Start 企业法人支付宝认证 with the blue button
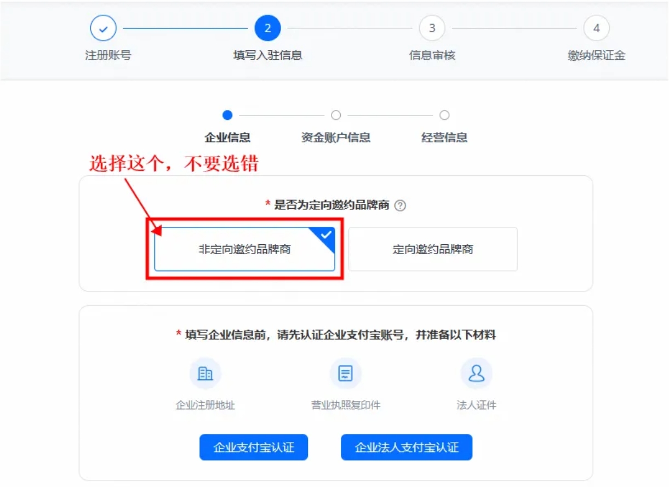This screenshot has width=669, height=487. point(407,448)
